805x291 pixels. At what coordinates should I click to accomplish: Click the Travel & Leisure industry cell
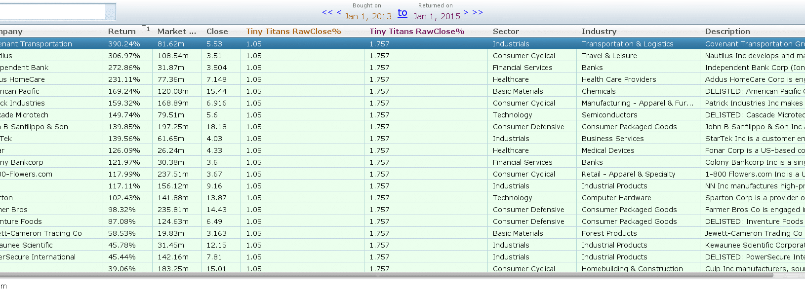point(638,56)
